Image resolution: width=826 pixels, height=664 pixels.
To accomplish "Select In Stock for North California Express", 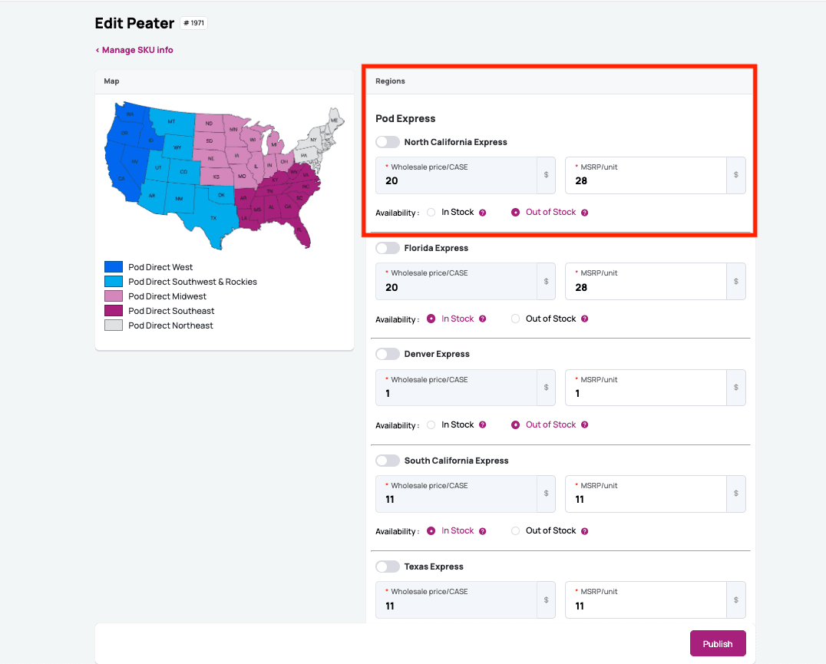I will click(x=431, y=213).
